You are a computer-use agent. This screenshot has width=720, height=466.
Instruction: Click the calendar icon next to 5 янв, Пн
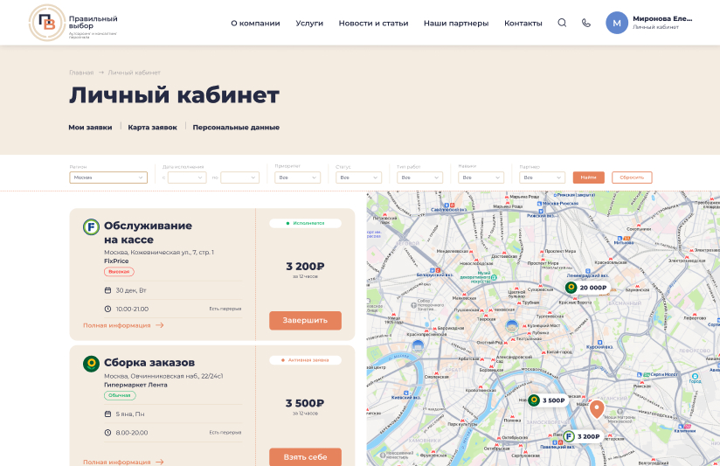pyautogui.click(x=107, y=414)
